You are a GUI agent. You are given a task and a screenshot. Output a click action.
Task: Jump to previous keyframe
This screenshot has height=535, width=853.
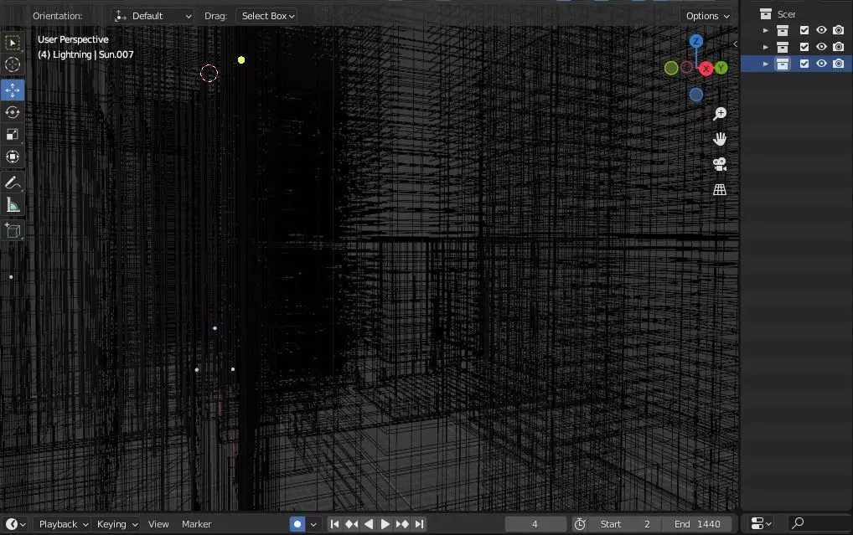(x=351, y=524)
